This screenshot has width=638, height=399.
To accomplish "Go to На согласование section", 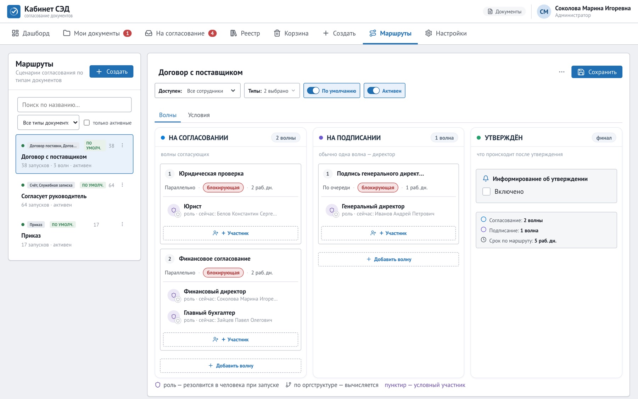I will 181,33.
